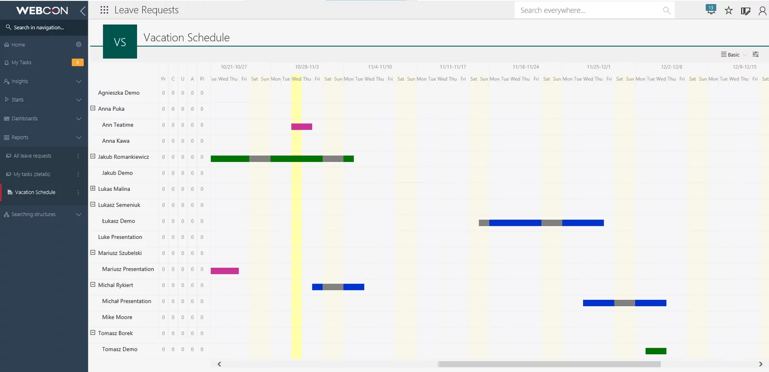Image resolution: width=769 pixels, height=372 pixels.
Task: Open the All leave requests report
Action: (x=32, y=156)
